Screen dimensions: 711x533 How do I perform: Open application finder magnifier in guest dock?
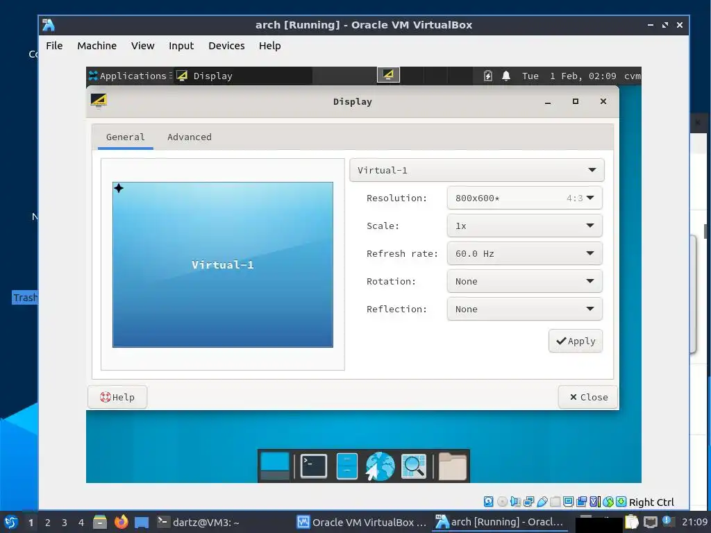click(414, 466)
